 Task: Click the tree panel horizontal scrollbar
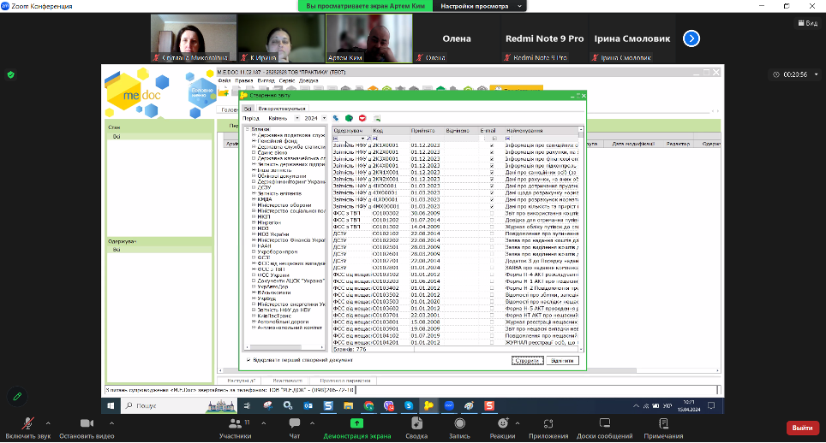pos(284,347)
